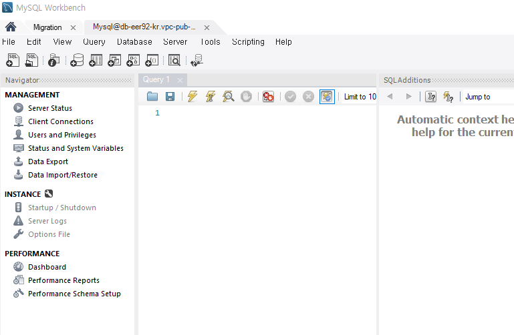Run EXPLAIN on the statement magnifier icon
The width and height of the screenshot is (514, 335).
pos(228,97)
